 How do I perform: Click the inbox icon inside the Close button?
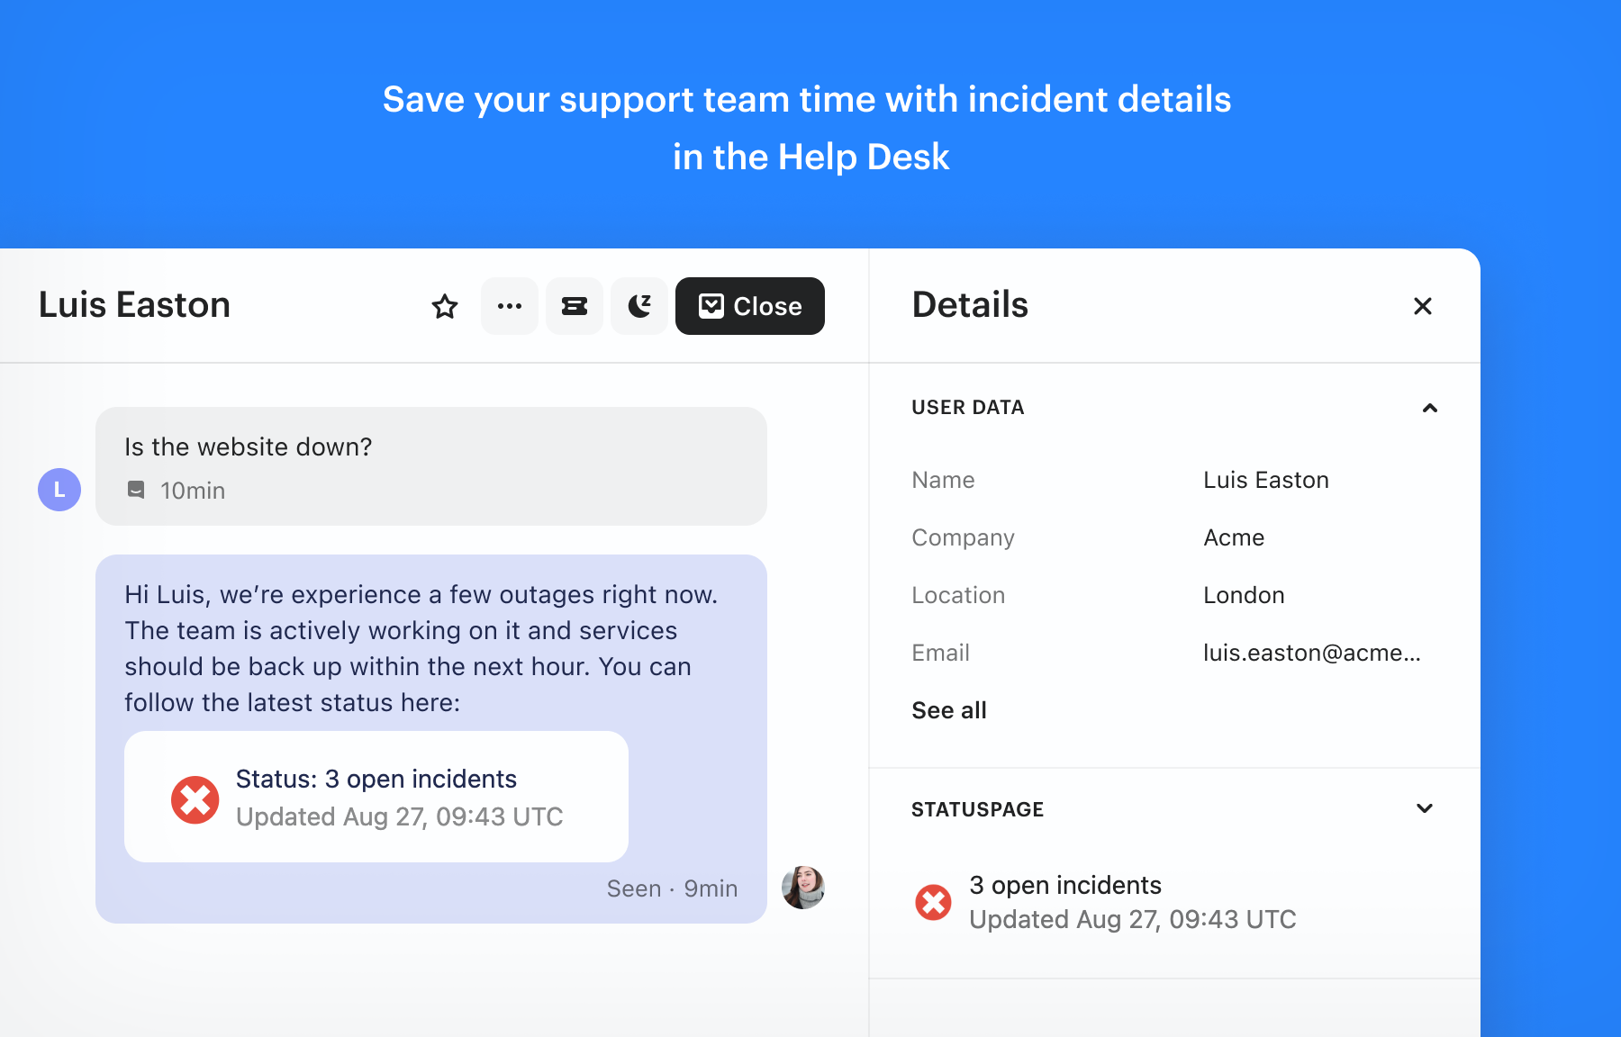712,306
